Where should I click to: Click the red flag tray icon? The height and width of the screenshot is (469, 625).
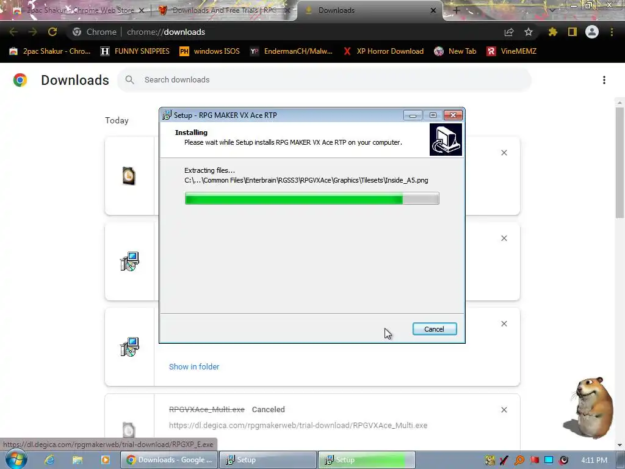(x=535, y=460)
